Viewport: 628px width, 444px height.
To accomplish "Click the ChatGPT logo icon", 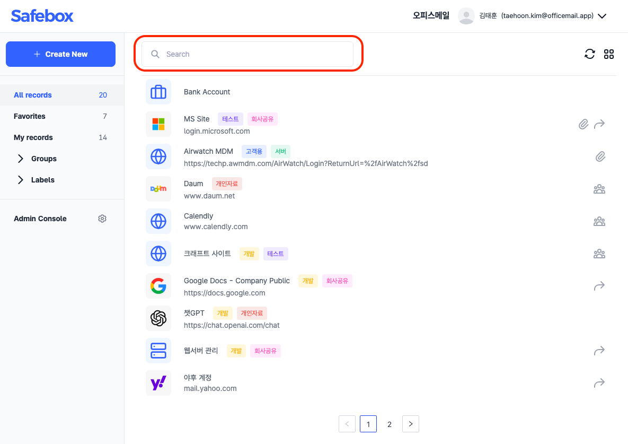I will [x=158, y=318].
